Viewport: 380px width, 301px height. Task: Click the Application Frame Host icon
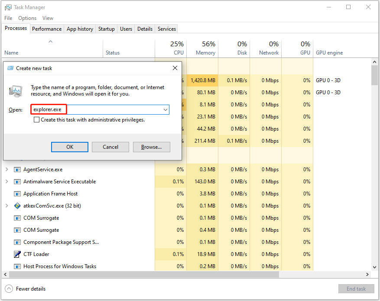17,194
